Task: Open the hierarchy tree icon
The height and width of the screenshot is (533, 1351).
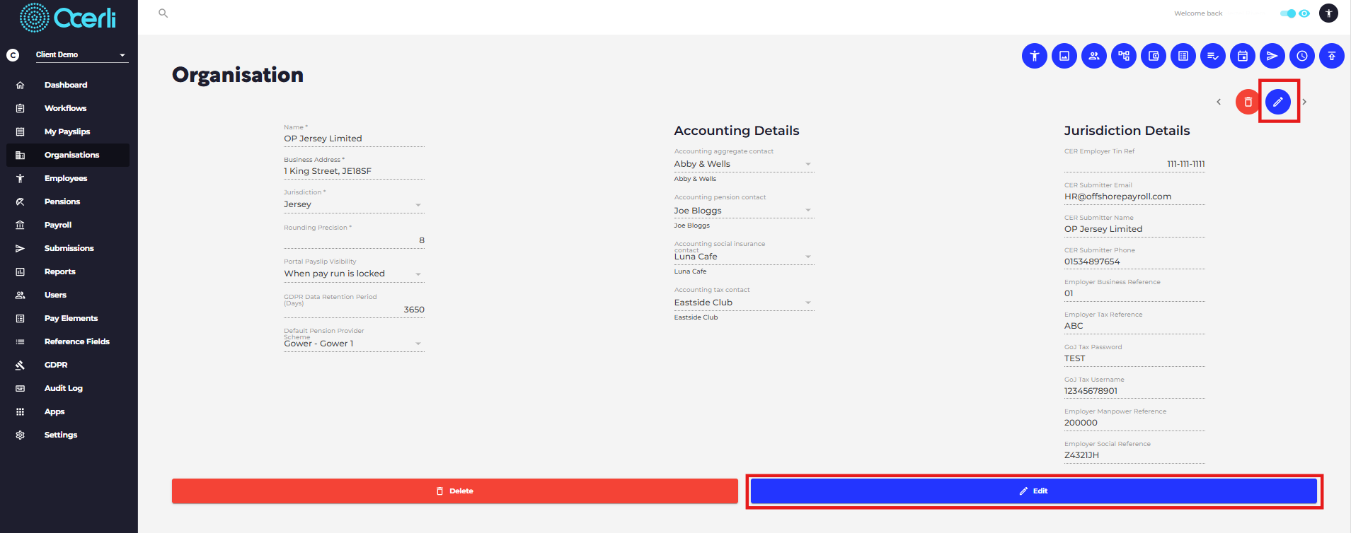Action: [x=1123, y=56]
